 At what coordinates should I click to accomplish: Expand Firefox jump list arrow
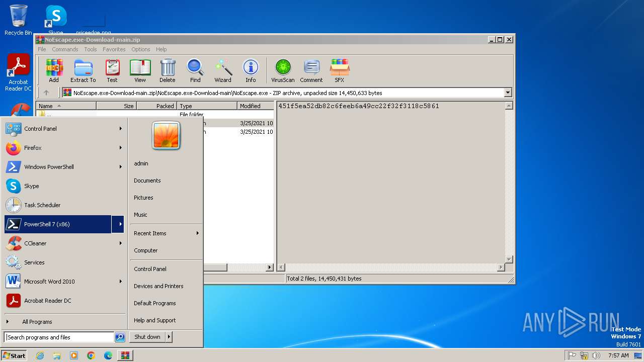121,148
